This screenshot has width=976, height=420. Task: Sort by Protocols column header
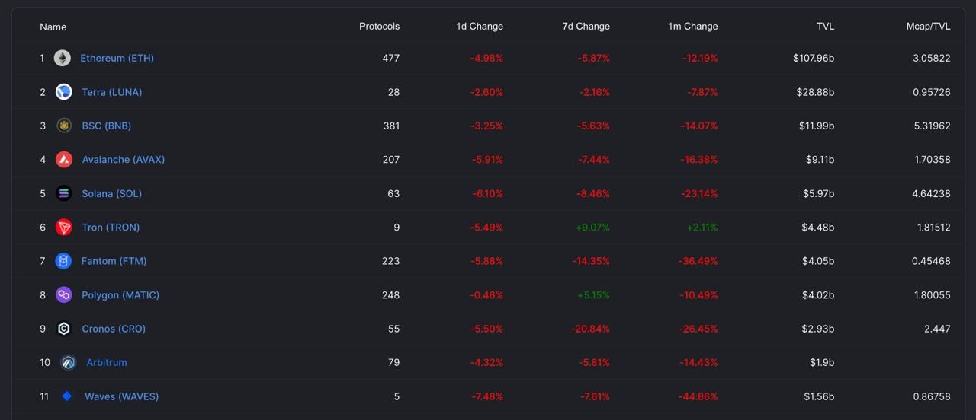(379, 27)
